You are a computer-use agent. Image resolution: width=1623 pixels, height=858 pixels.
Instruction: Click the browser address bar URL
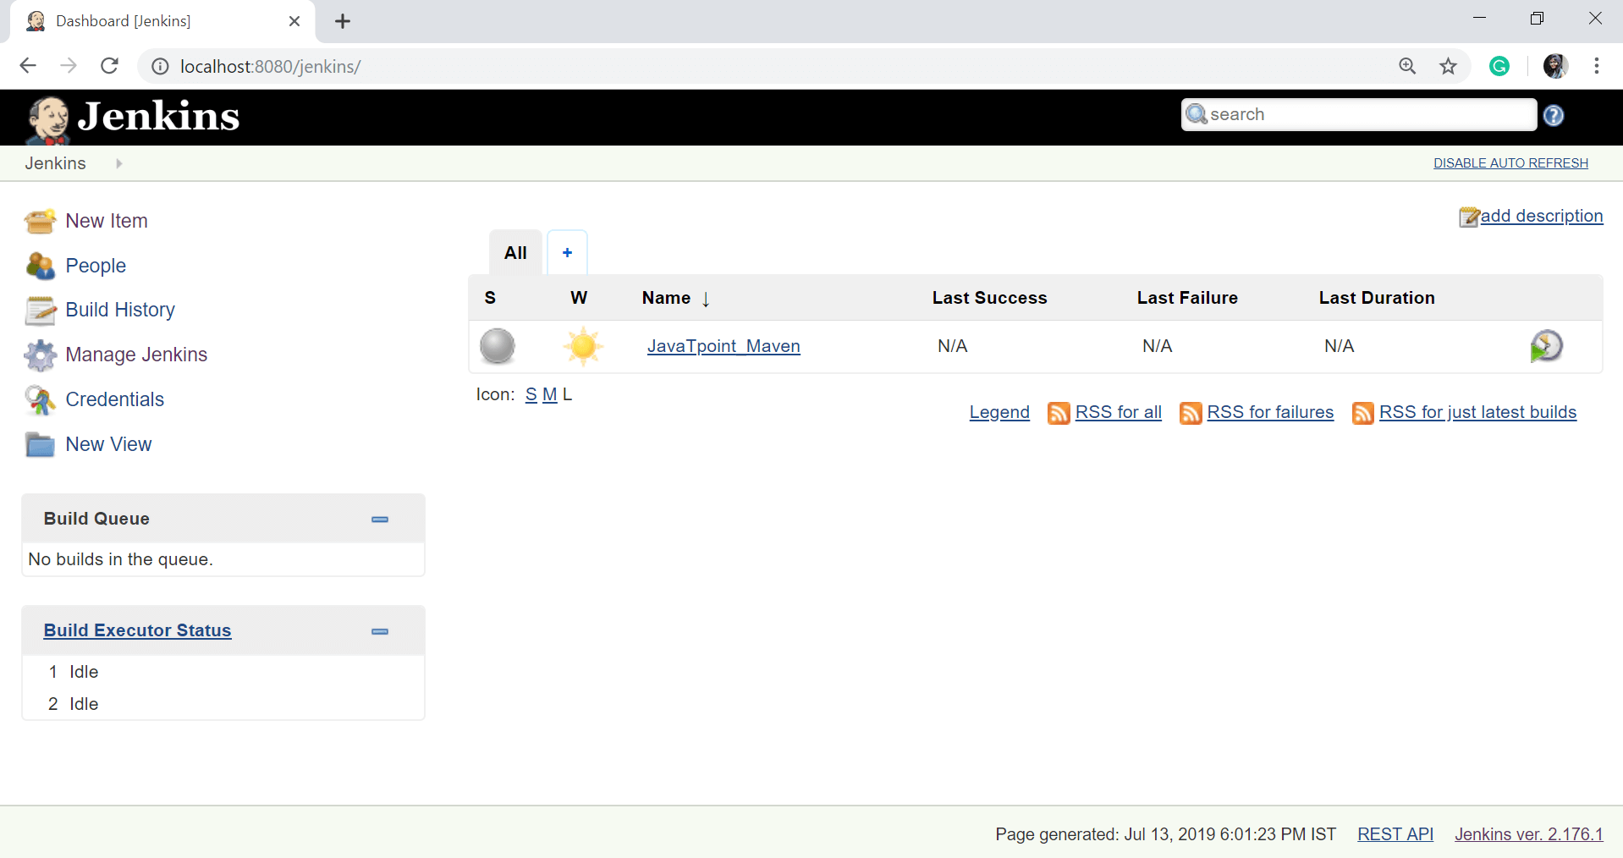pos(271,66)
